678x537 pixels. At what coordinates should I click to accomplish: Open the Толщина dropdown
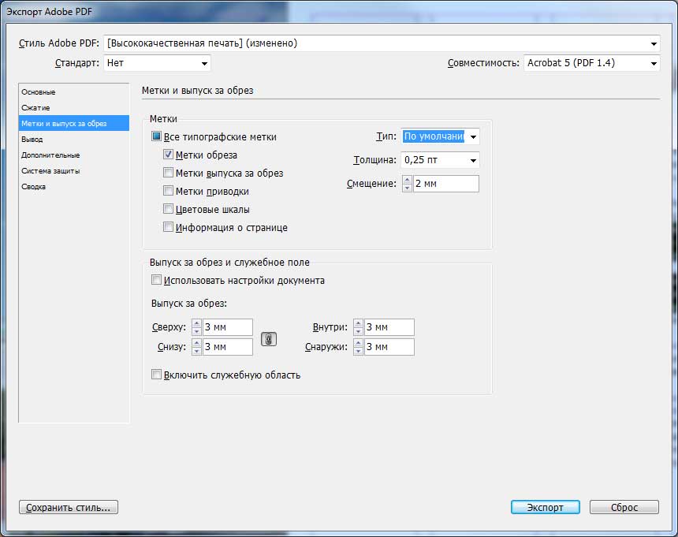click(440, 160)
